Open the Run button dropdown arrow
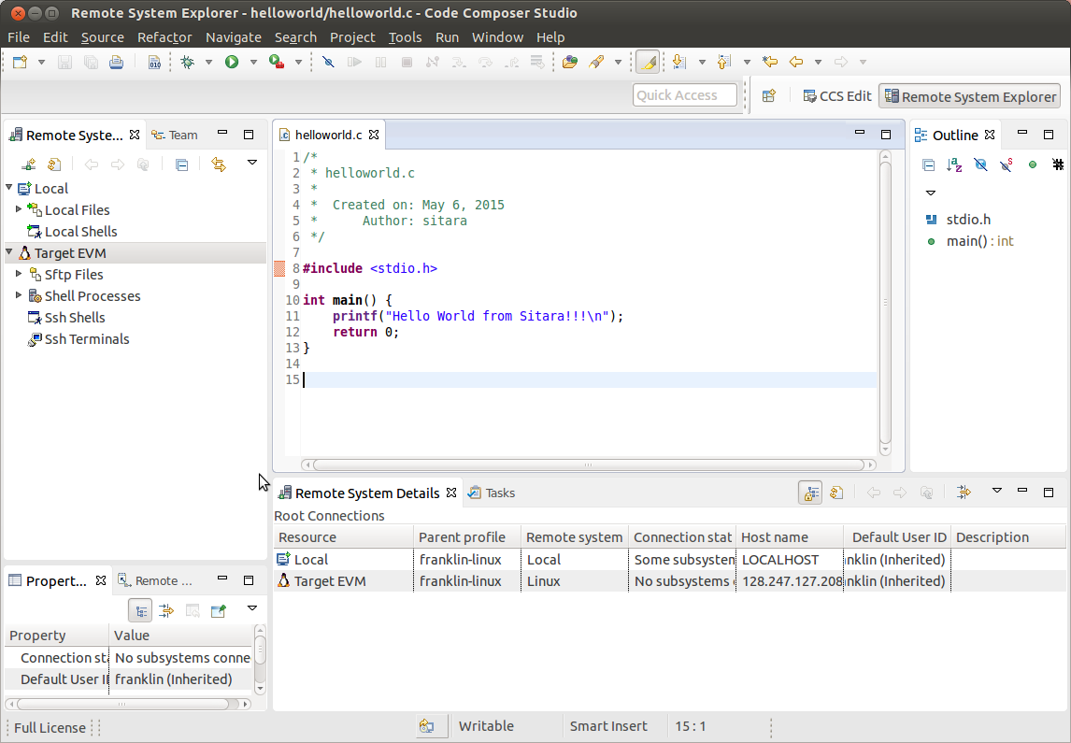This screenshot has width=1071, height=743. (253, 62)
